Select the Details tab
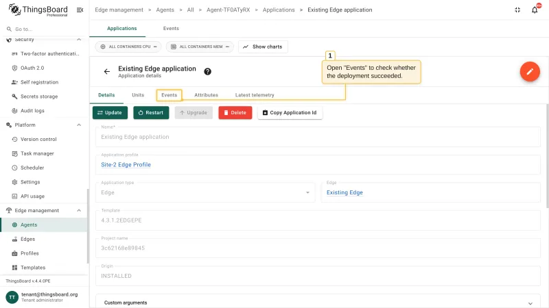This screenshot has height=308, width=549. tap(106, 95)
